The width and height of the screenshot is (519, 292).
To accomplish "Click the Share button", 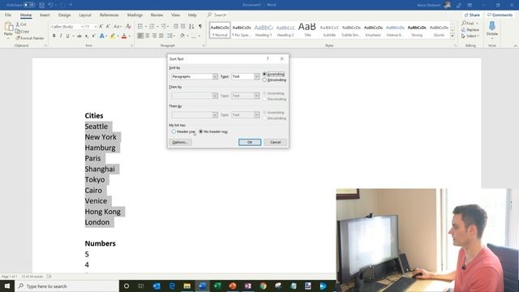I will (472, 15).
